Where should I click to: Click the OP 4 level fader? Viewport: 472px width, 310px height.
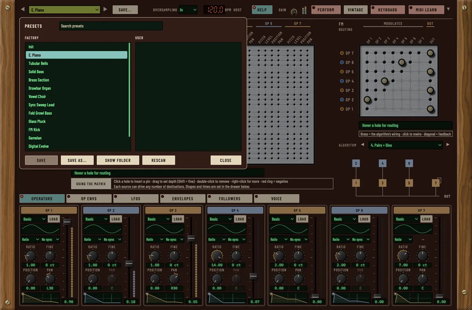(x=253, y=276)
